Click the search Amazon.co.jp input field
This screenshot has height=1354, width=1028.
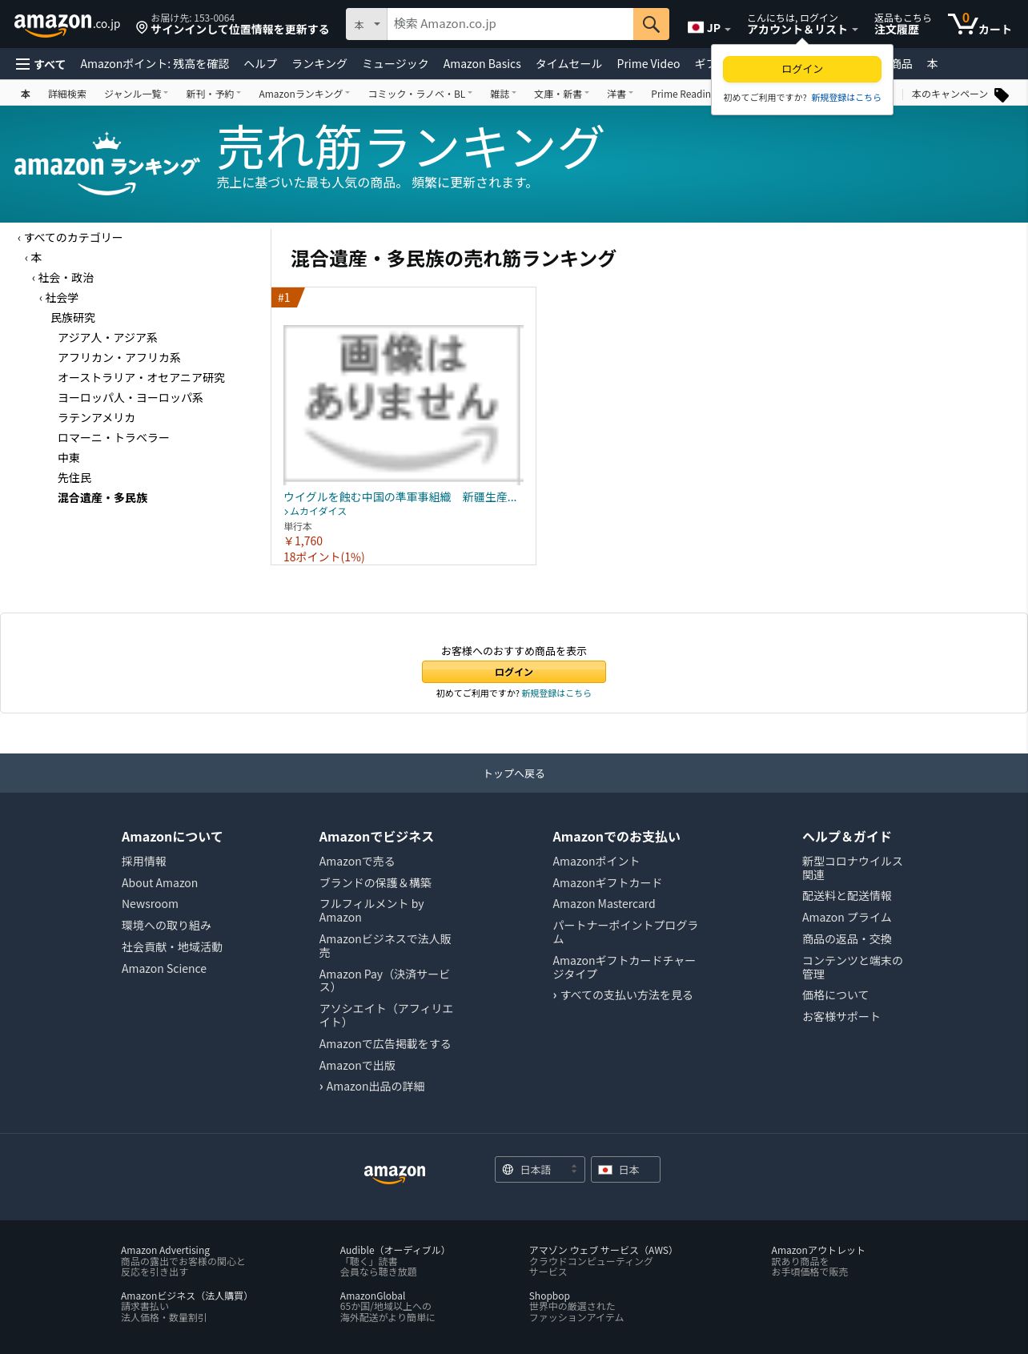point(510,24)
